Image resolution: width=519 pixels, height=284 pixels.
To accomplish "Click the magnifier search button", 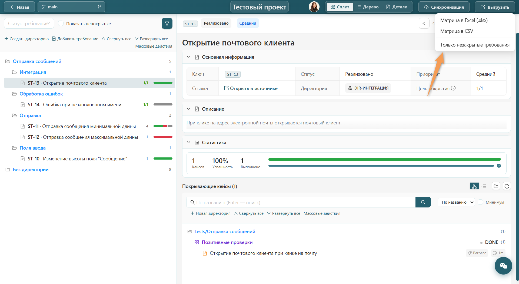I will tap(423, 202).
